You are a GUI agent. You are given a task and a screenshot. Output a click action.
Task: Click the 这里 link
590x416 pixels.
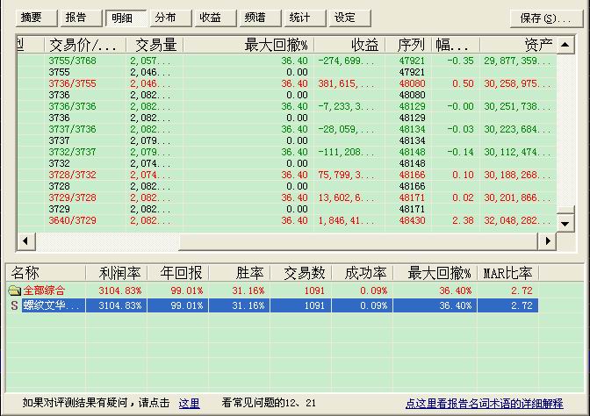[189, 403]
